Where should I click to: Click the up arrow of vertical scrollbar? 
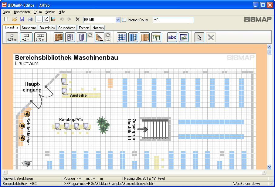pos(270,47)
